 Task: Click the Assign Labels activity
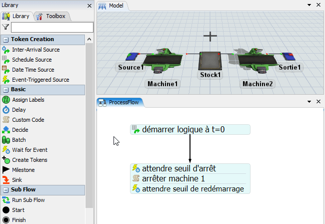[28, 100]
